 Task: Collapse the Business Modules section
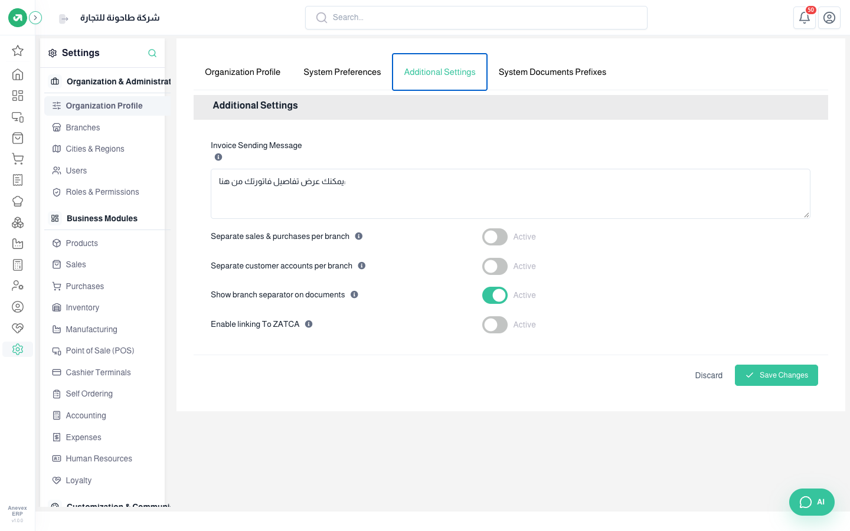(x=108, y=218)
